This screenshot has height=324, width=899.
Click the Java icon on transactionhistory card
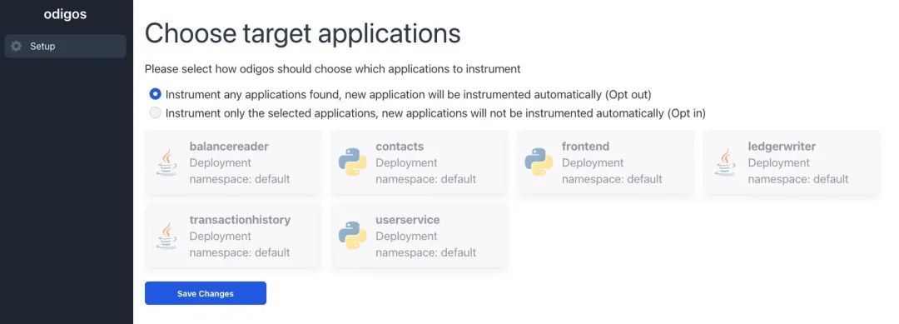click(166, 236)
